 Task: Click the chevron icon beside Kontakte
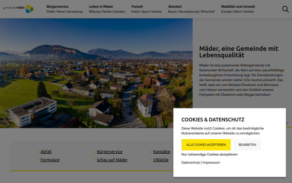[151, 152]
